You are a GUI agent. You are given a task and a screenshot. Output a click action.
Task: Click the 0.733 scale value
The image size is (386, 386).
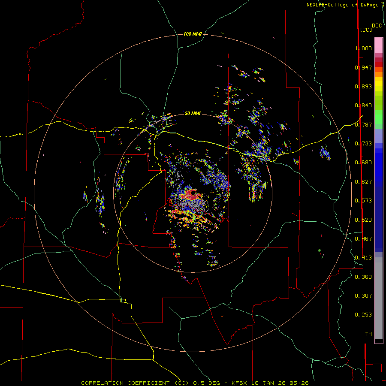click(363, 144)
